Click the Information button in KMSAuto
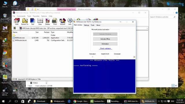The width and height of the screenshot is (185, 104). [105, 44]
